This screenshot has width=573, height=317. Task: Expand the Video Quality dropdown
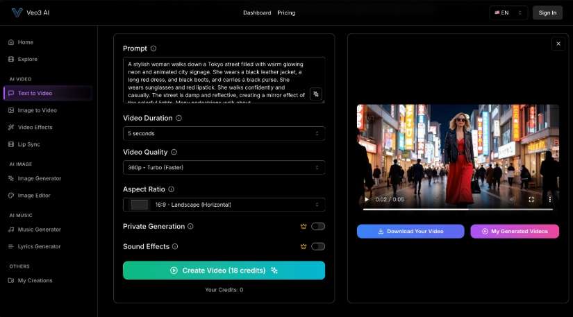224,167
